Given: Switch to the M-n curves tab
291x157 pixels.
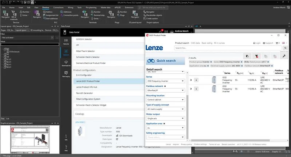Looking at the screenshot, I should 219,43.
